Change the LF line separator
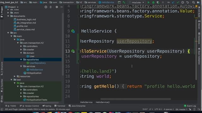Screen dimensions: 202x113 (x=151, y=109)
